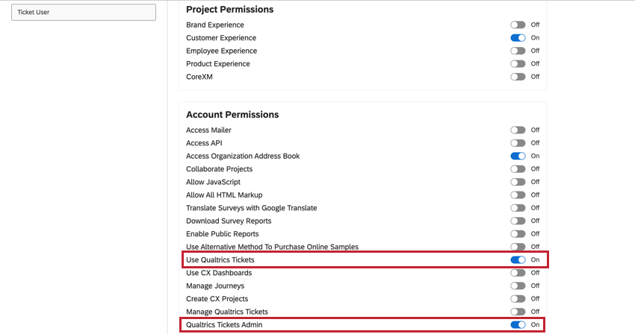Toggle Allow JavaScript on
The width and height of the screenshot is (635, 334).
[x=518, y=182]
